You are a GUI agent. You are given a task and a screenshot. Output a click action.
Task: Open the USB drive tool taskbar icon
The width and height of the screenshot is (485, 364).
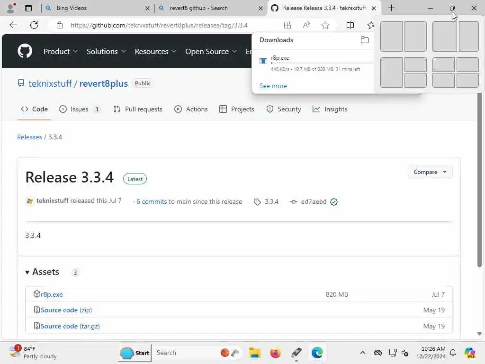296,353
